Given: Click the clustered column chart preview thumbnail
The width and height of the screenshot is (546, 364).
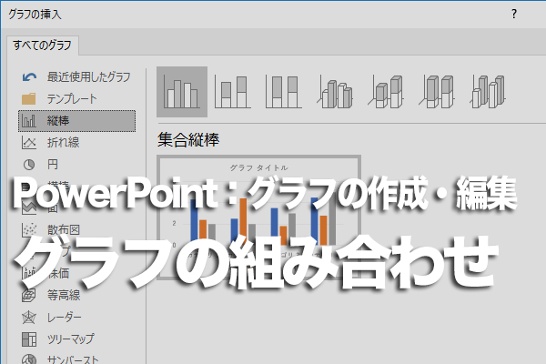Looking at the screenshot, I should [258, 217].
